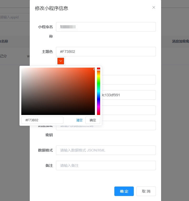Pick blue on the vertical hue bar
The height and width of the screenshot is (201, 189).
(99, 99)
